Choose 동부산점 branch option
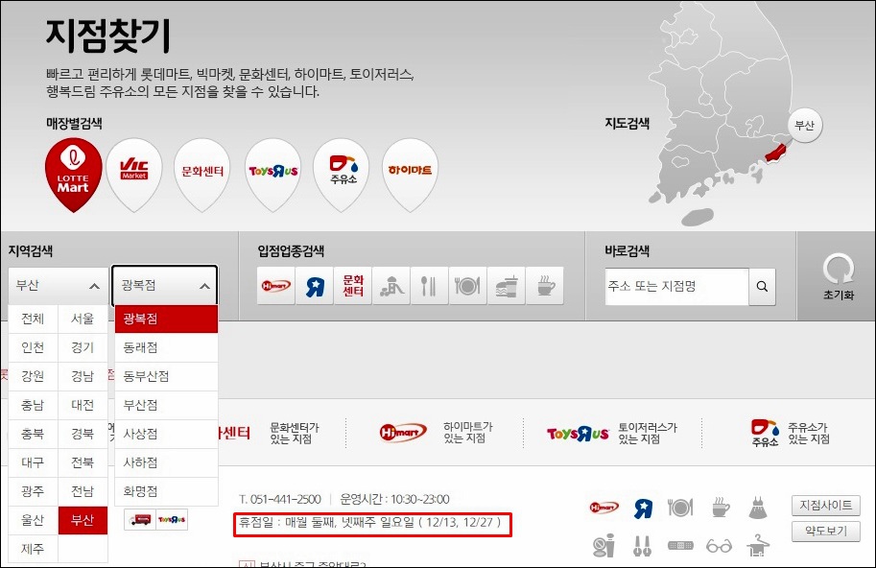This screenshot has width=876, height=568. pos(166,376)
